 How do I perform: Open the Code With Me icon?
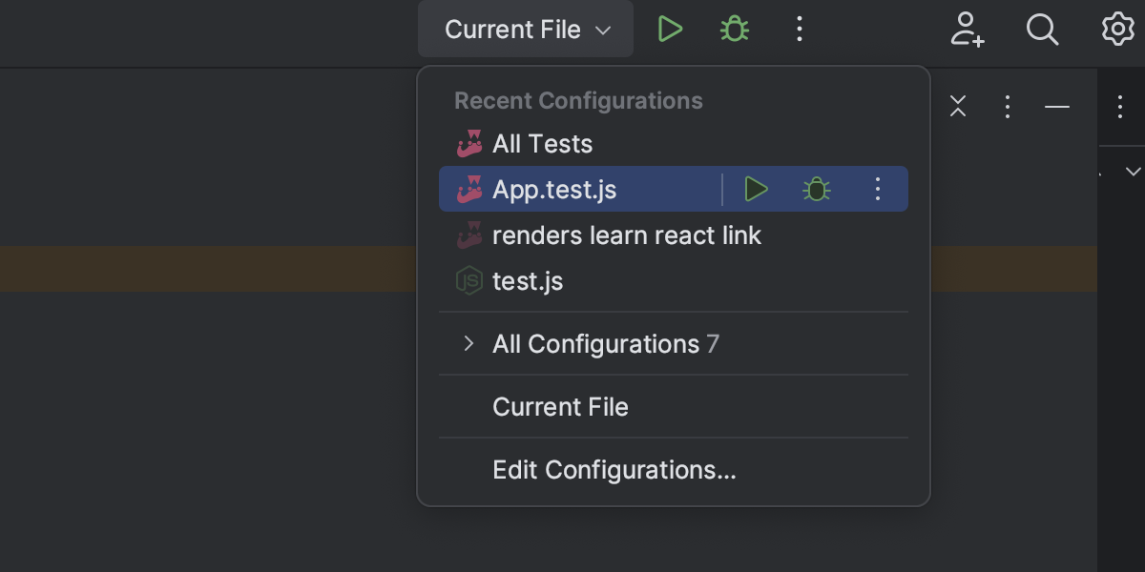[x=968, y=30]
